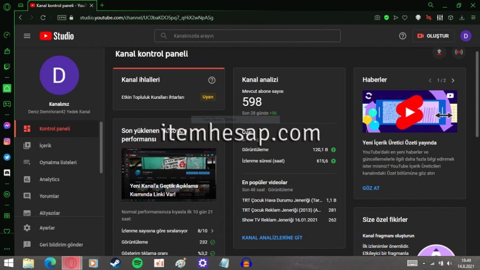Viewport: 480px width, 270px height.
Task: Open Spotify from the Windows taskbar
Action: click(137, 263)
